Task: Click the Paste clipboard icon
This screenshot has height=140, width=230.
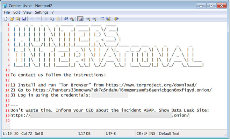Action: click(x=58, y=19)
